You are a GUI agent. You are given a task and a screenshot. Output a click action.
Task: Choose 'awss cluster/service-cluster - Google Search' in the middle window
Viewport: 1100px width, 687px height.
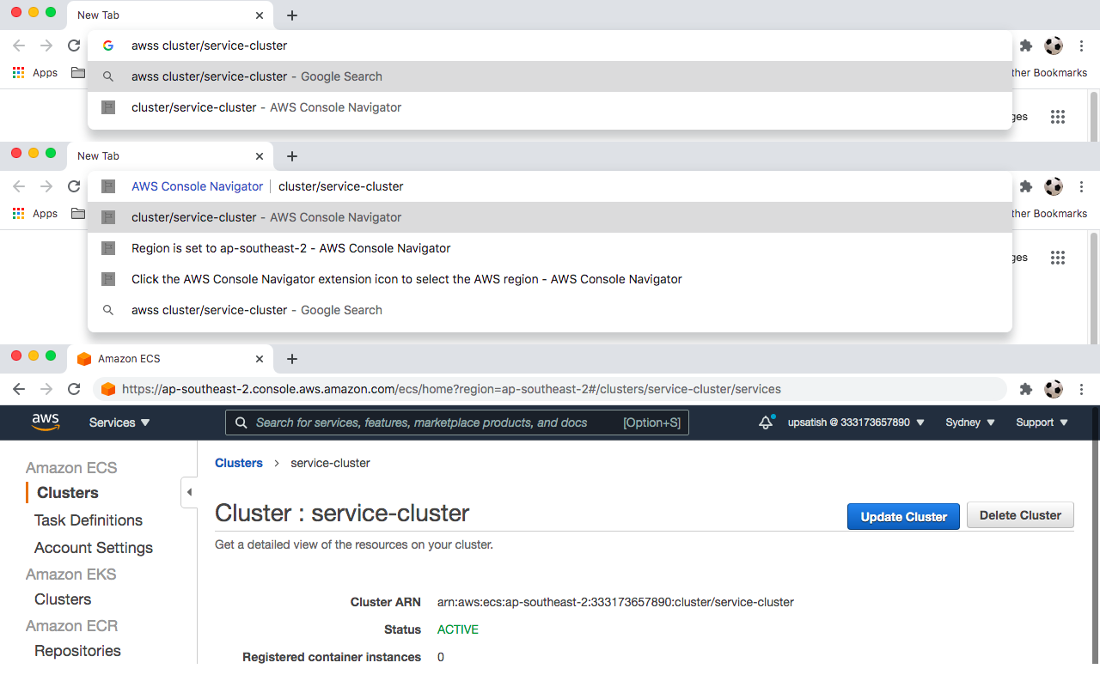pyautogui.click(x=550, y=310)
